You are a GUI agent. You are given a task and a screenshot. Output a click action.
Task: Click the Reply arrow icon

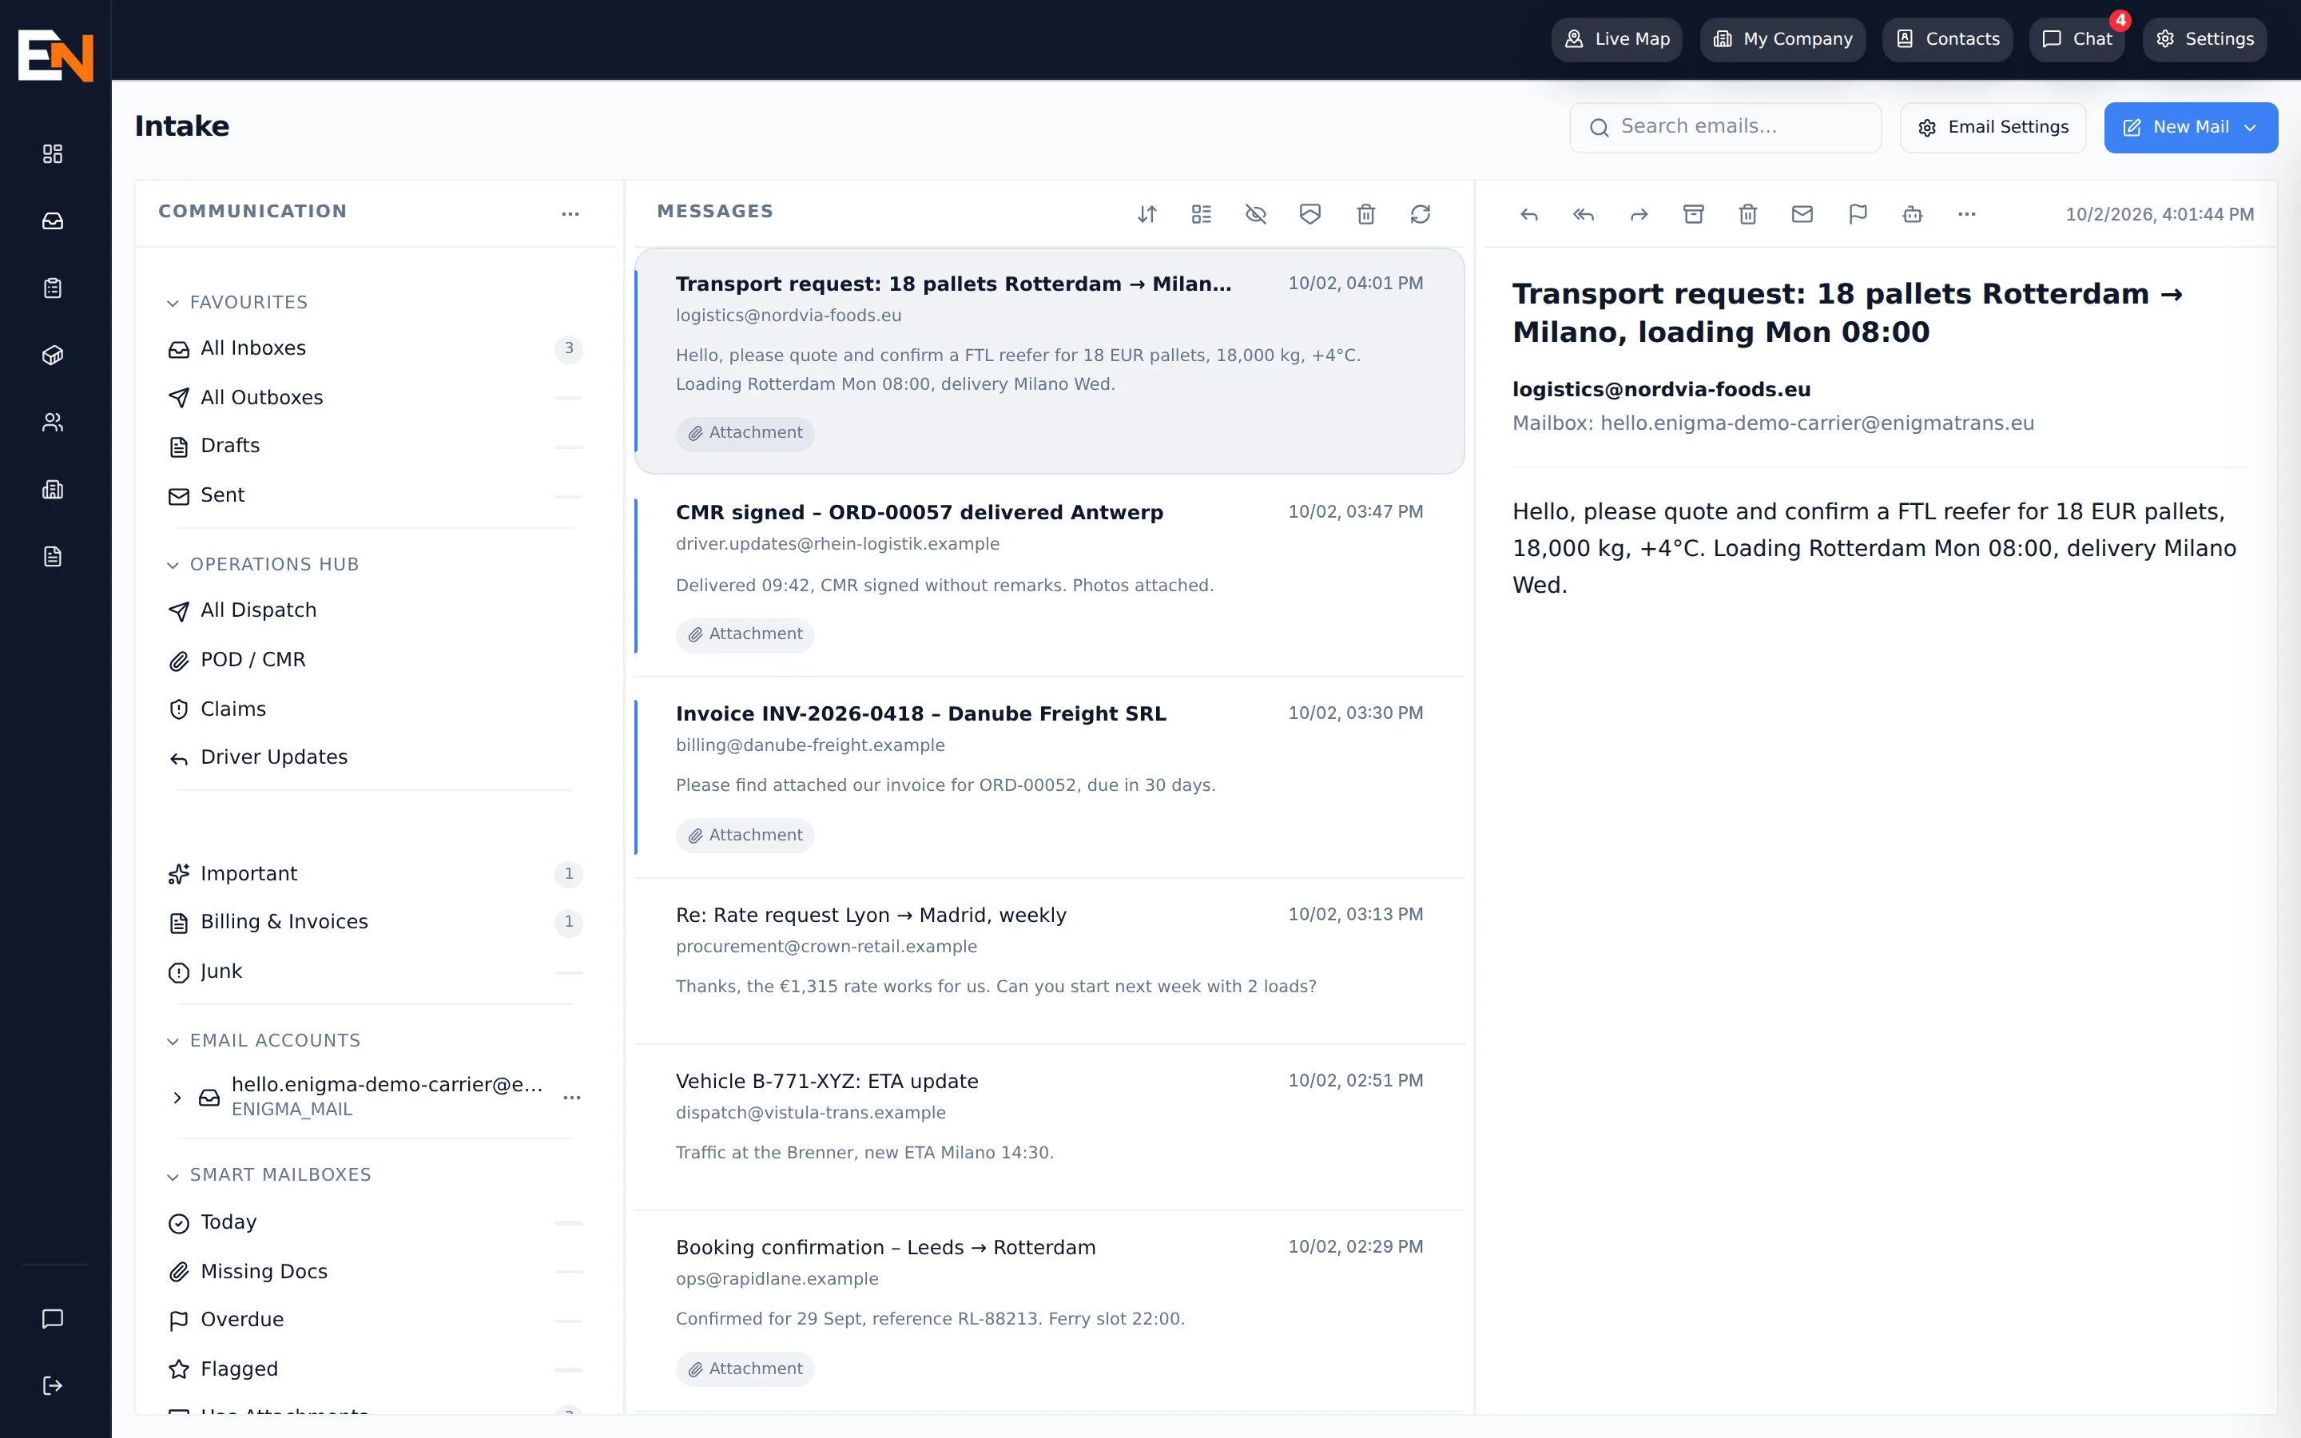pos(1529,214)
